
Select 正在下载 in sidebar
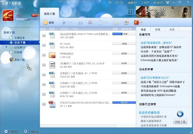[x=20, y=43]
